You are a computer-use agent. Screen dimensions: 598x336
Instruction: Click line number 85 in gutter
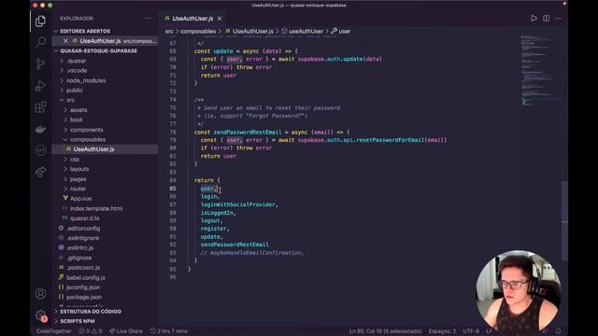click(173, 189)
